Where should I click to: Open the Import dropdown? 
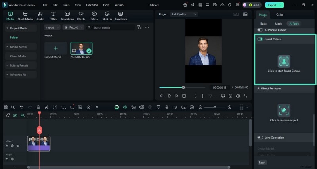[x=52, y=27]
